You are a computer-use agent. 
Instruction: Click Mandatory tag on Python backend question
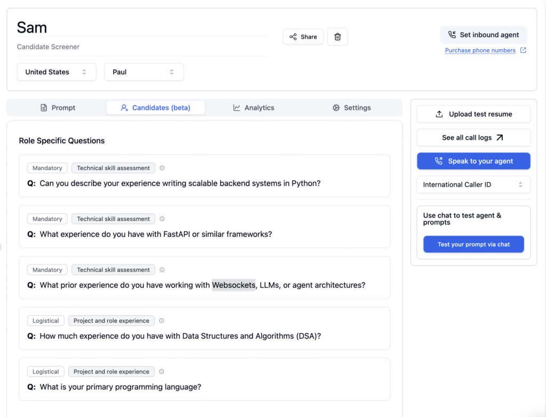(47, 168)
